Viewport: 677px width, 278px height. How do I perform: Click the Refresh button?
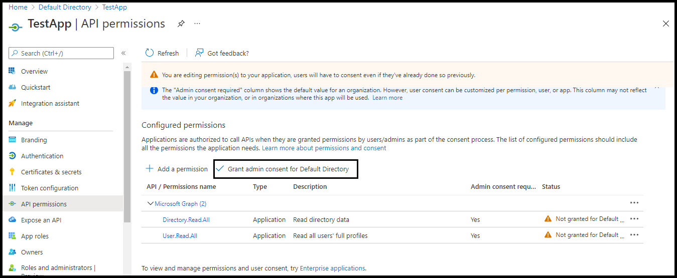pyautogui.click(x=162, y=53)
